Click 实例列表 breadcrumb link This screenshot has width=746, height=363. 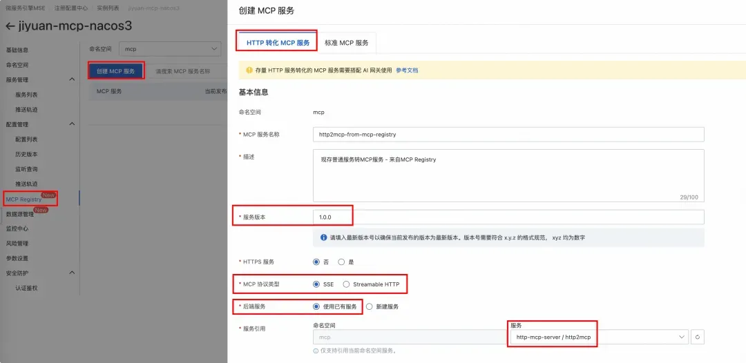pyautogui.click(x=108, y=8)
